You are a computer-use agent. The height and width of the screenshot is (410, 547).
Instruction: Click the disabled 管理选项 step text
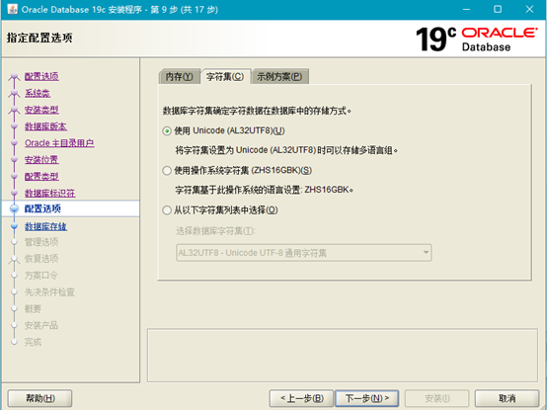pos(41,242)
